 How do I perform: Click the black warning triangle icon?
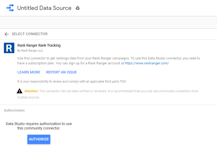(20, 91)
